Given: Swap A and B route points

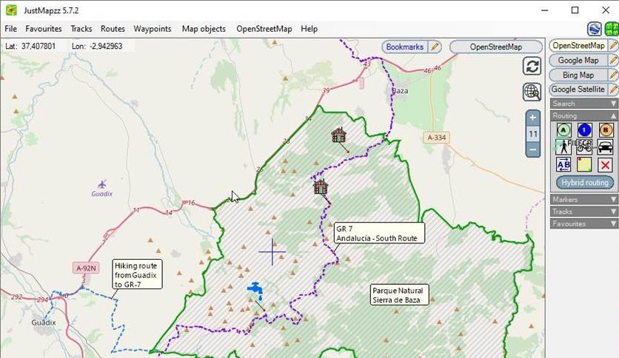Looking at the screenshot, I should coord(563,164).
